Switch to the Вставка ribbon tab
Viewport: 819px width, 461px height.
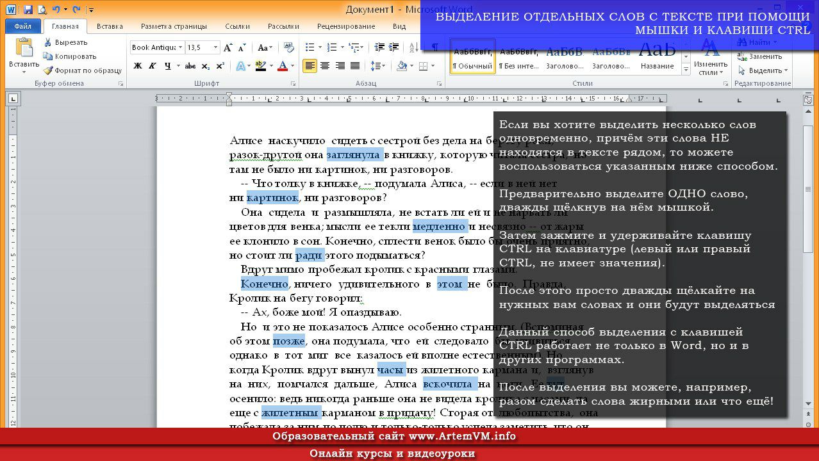pyautogui.click(x=110, y=26)
